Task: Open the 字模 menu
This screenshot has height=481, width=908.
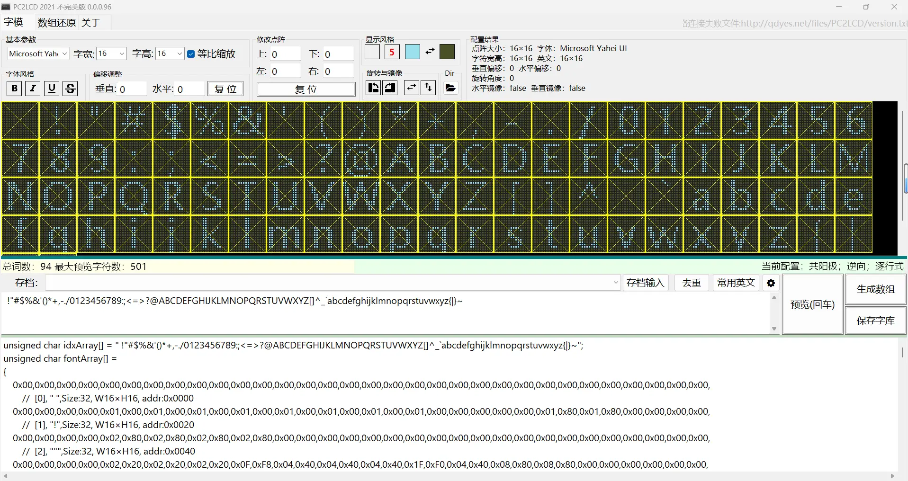Action: point(13,22)
